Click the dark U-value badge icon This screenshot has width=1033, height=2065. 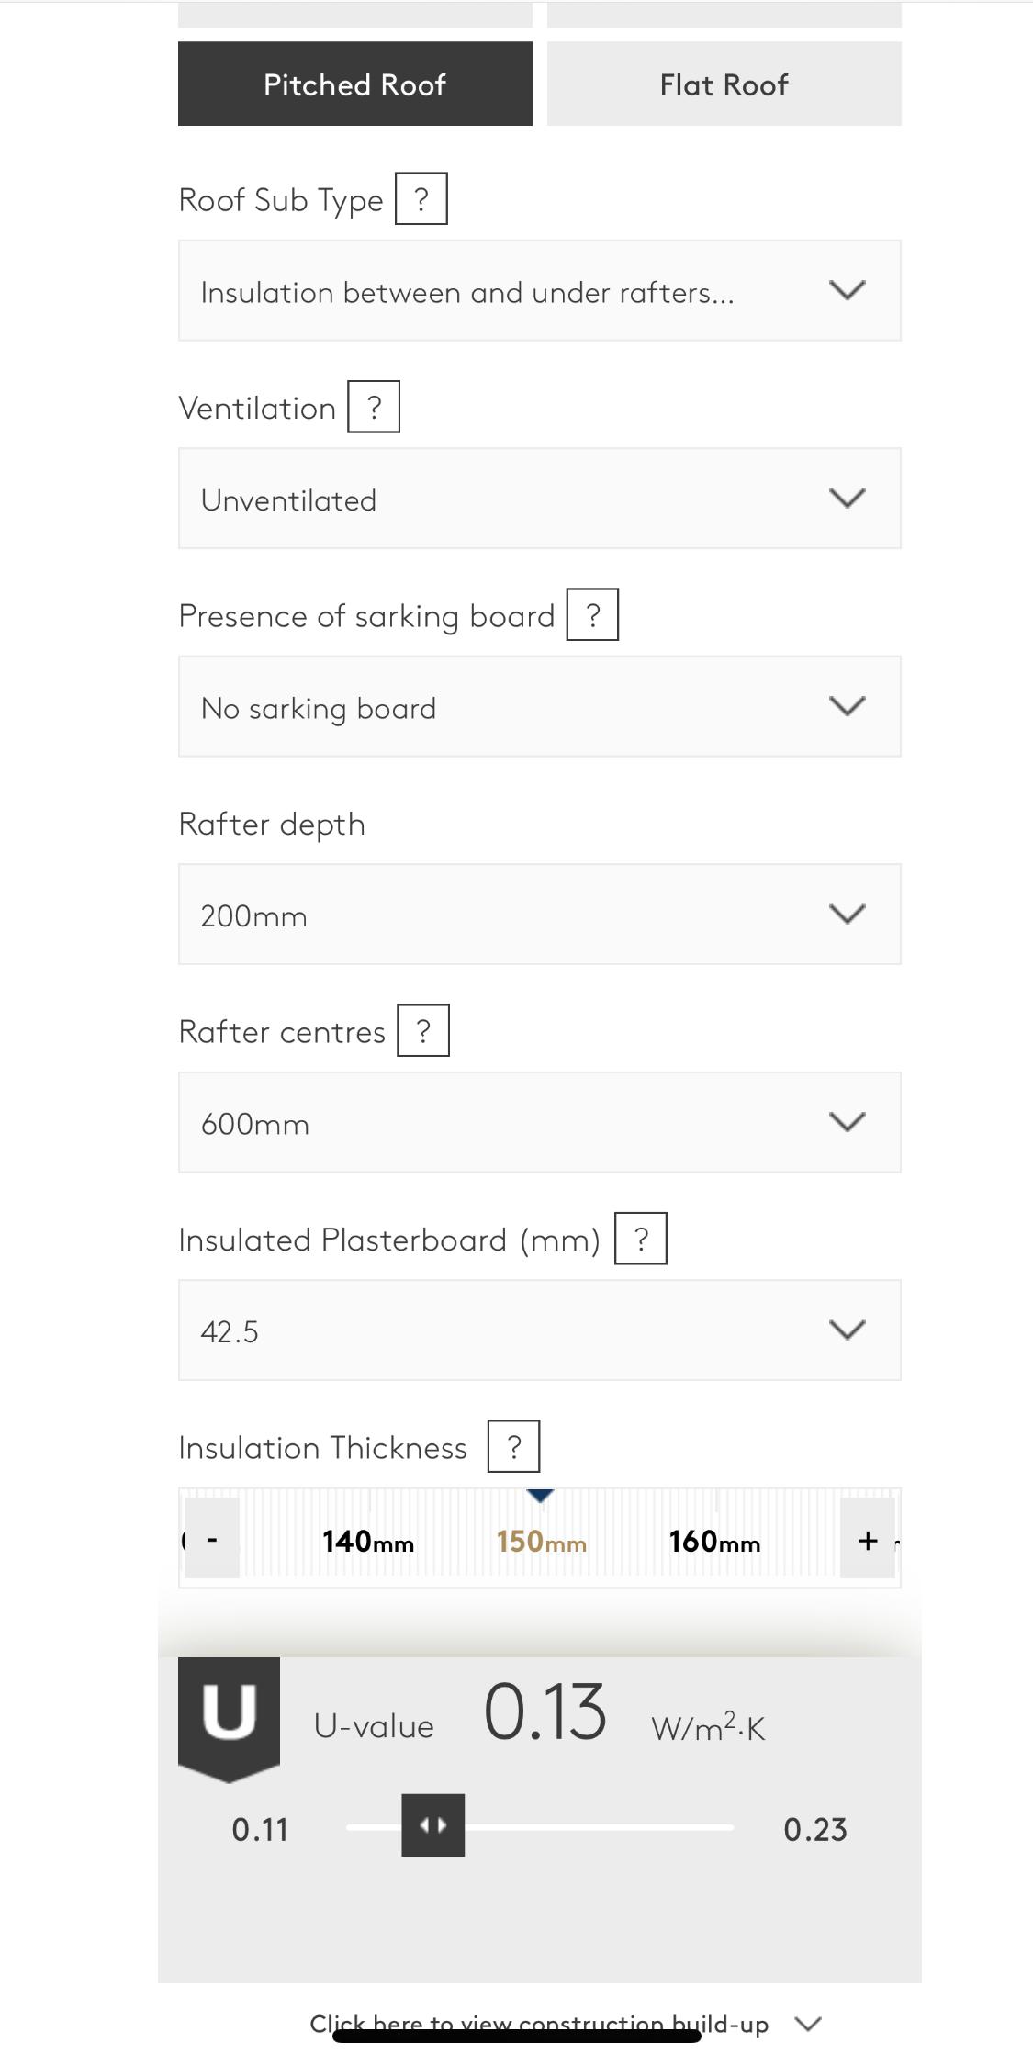point(229,1714)
